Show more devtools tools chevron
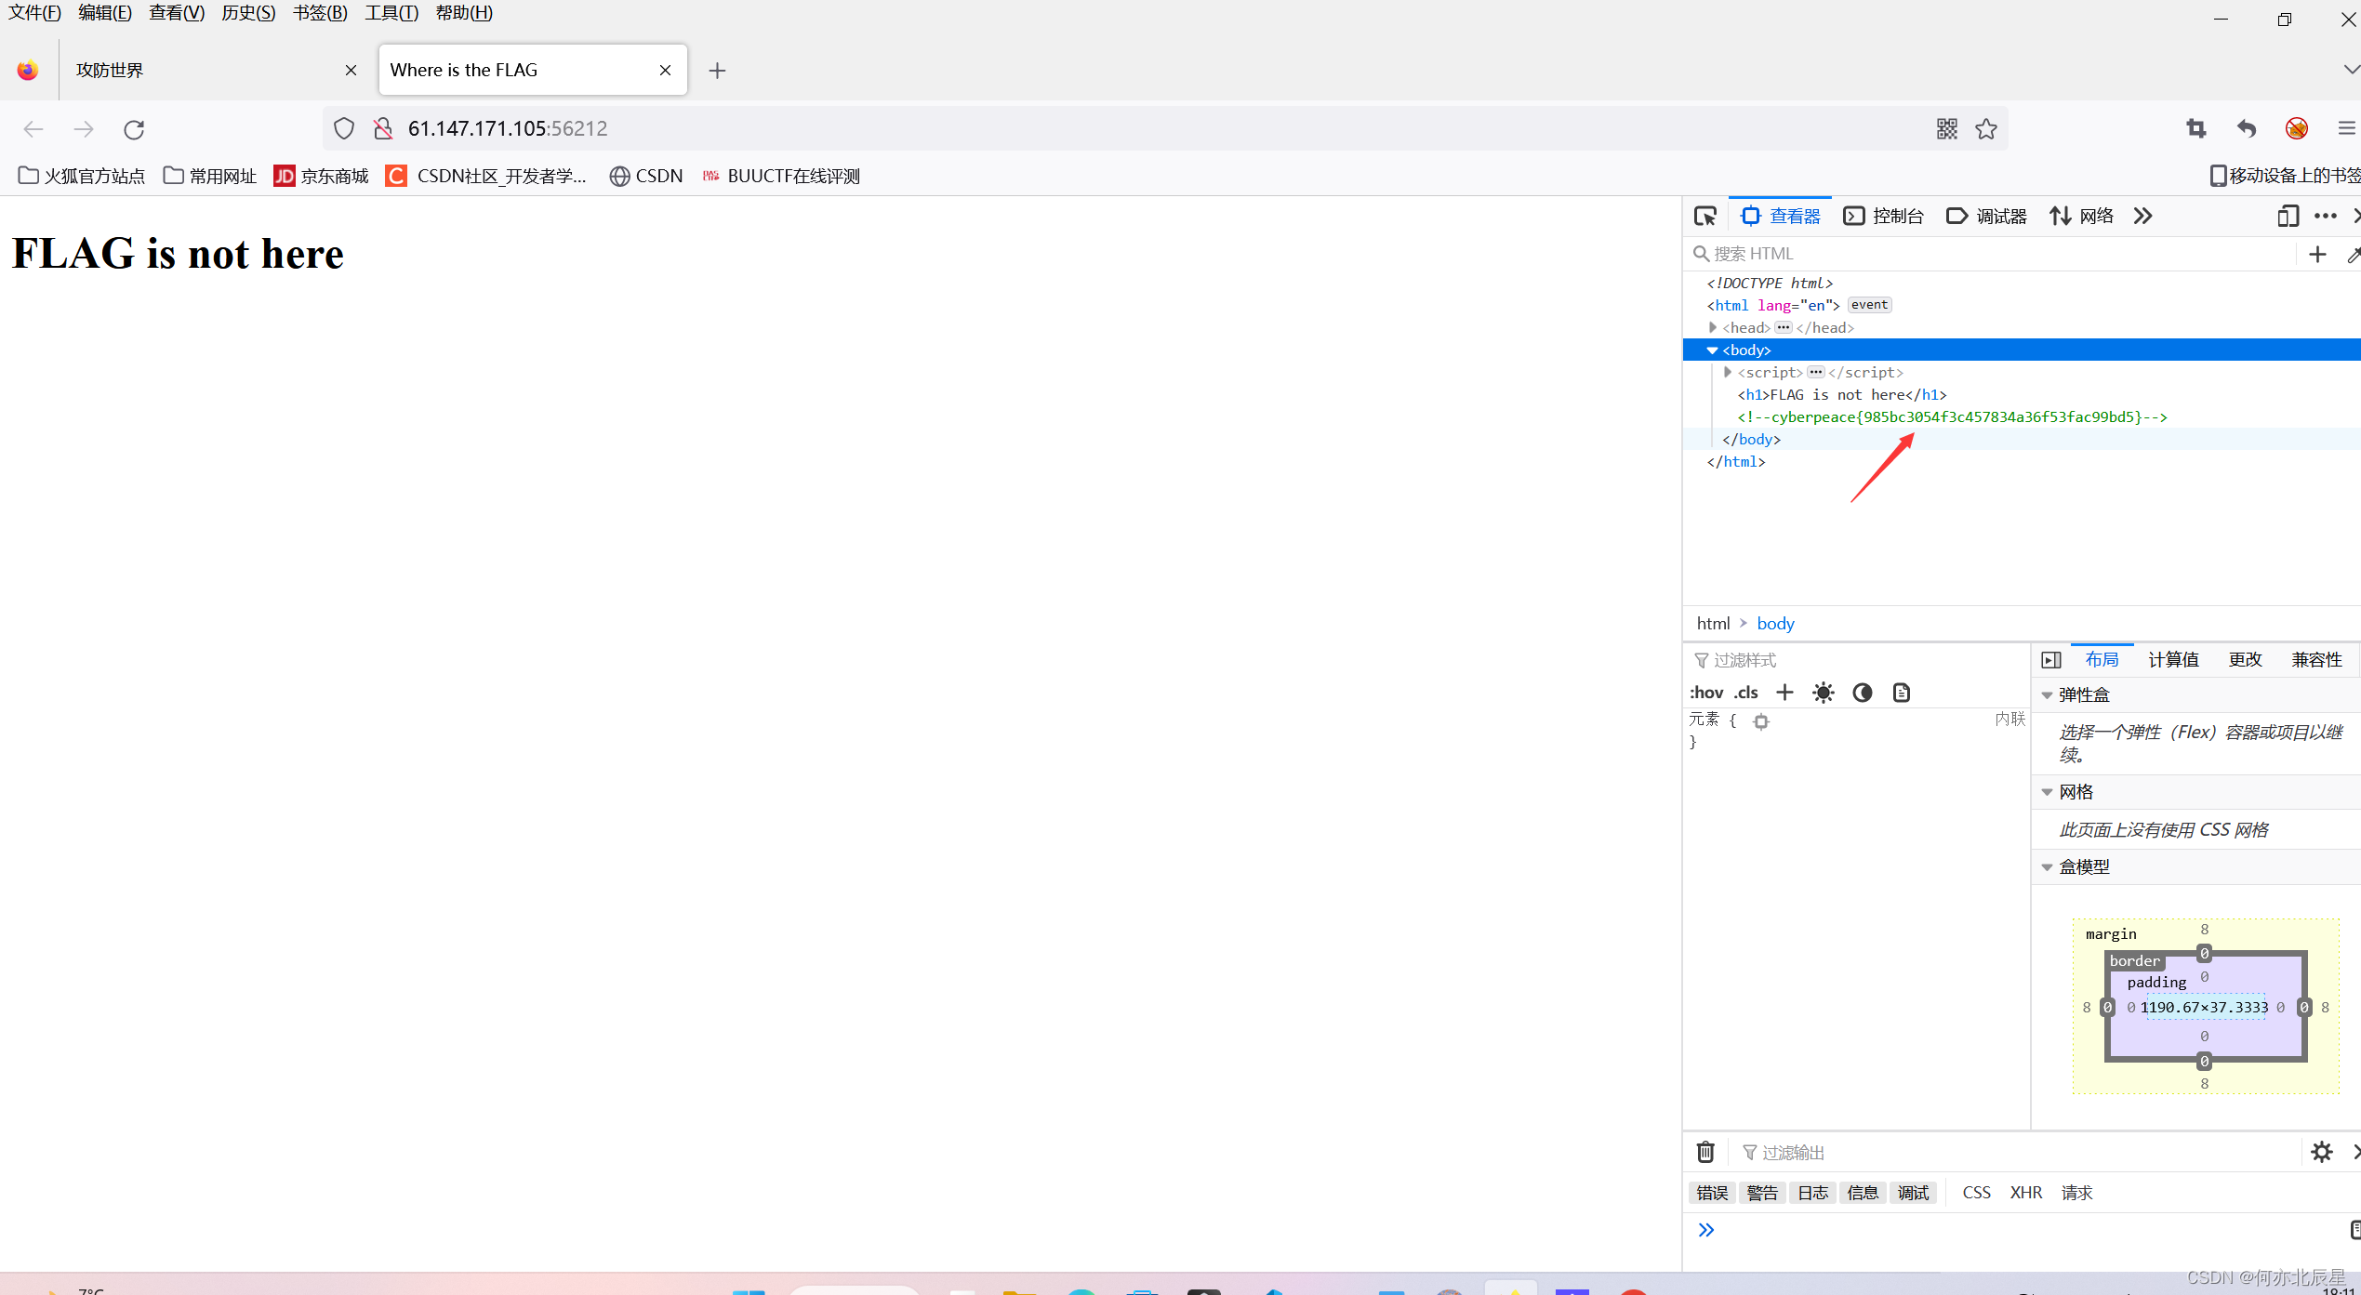This screenshot has width=2361, height=1295. [2142, 216]
